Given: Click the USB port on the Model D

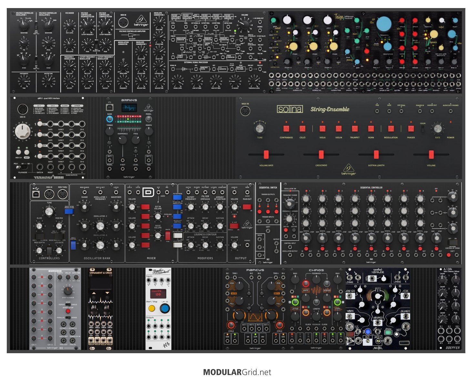Looking at the screenshot, I should (x=36, y=194).
